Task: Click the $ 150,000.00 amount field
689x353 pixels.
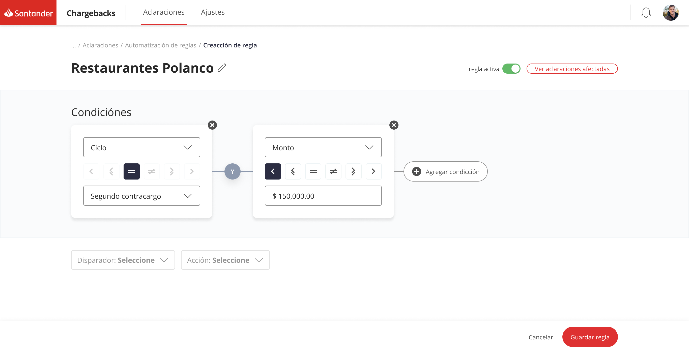Action: (323, 195)
